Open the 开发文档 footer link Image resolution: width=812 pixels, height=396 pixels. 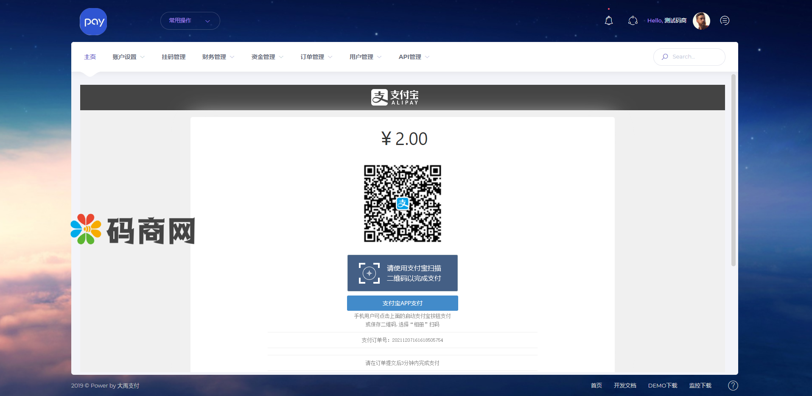pyautogui.click(x=624, y=385)
